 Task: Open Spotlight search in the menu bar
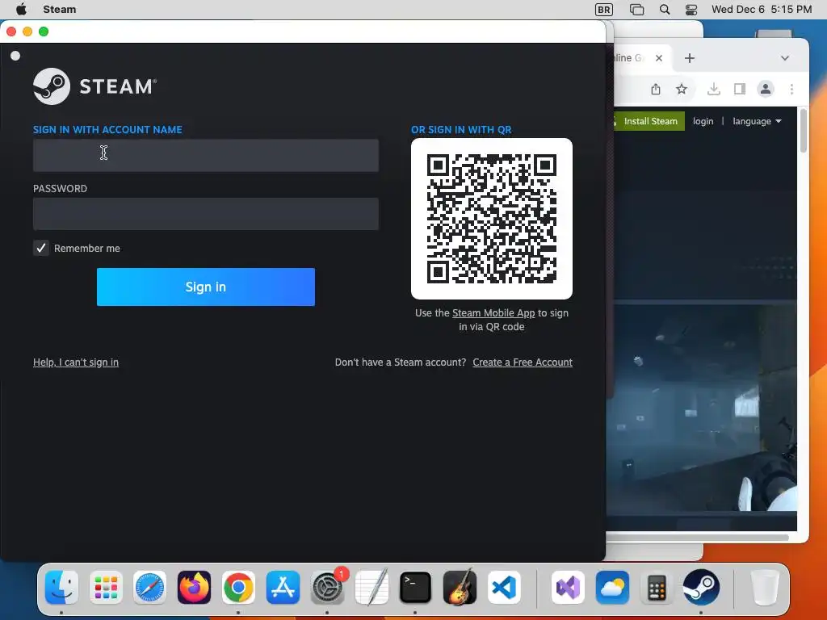point(665,10)
